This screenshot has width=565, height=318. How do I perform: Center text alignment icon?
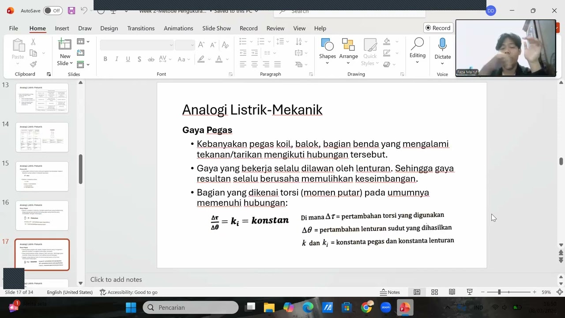[254, 64]
